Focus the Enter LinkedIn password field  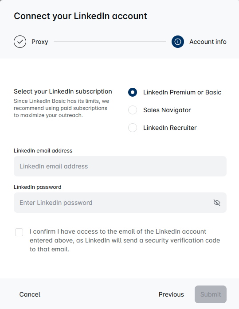tap(120, 203)
